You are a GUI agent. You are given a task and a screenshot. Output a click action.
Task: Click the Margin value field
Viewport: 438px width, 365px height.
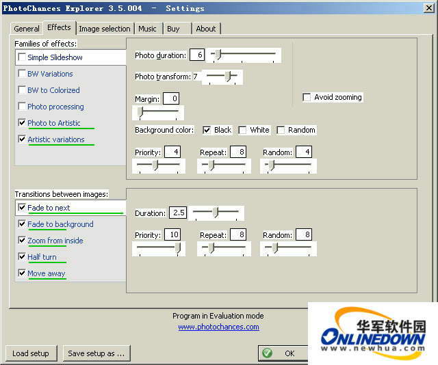171,98
